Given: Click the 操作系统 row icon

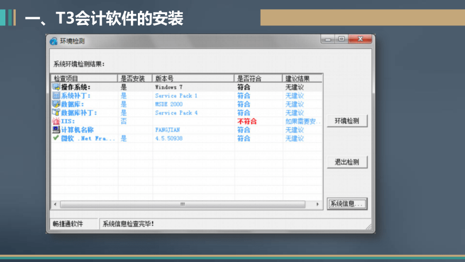Looking at the screenshot, I should [56, 87].
